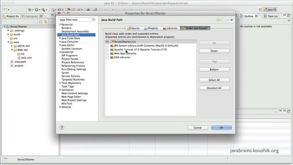Focus the type filter text field

point(76,20)
